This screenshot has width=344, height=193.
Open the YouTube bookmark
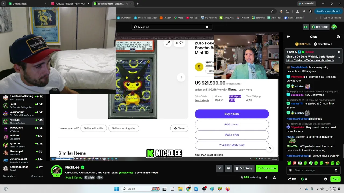pos(192,18)
